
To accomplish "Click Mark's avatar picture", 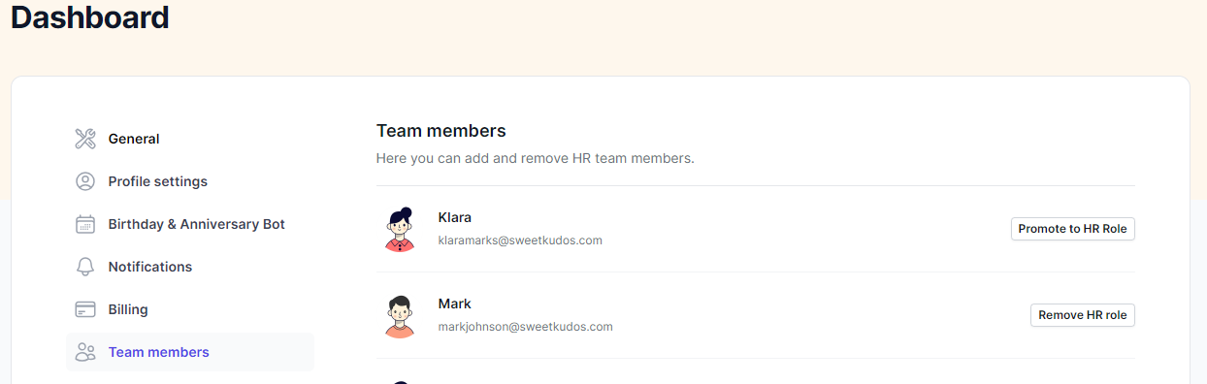I will (400, 316).
